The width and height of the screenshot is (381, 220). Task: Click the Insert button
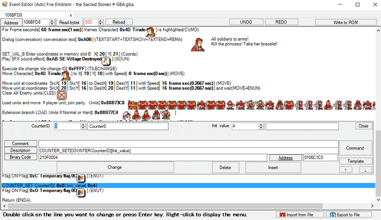click(273, 168)
